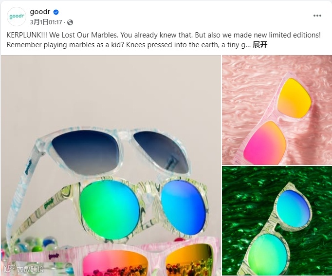Click goodr logo on blue marbled temple
The height and width of the screenshot is (276, 332).
(28, 167)
